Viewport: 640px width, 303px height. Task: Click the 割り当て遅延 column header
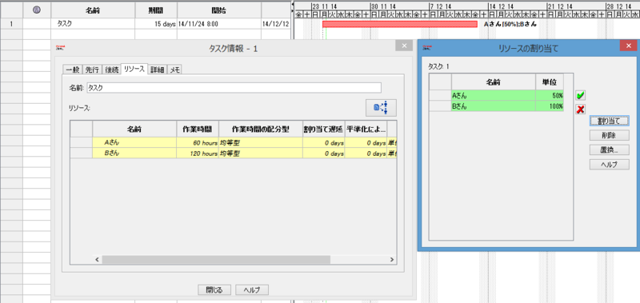click(x=324, y=129)
